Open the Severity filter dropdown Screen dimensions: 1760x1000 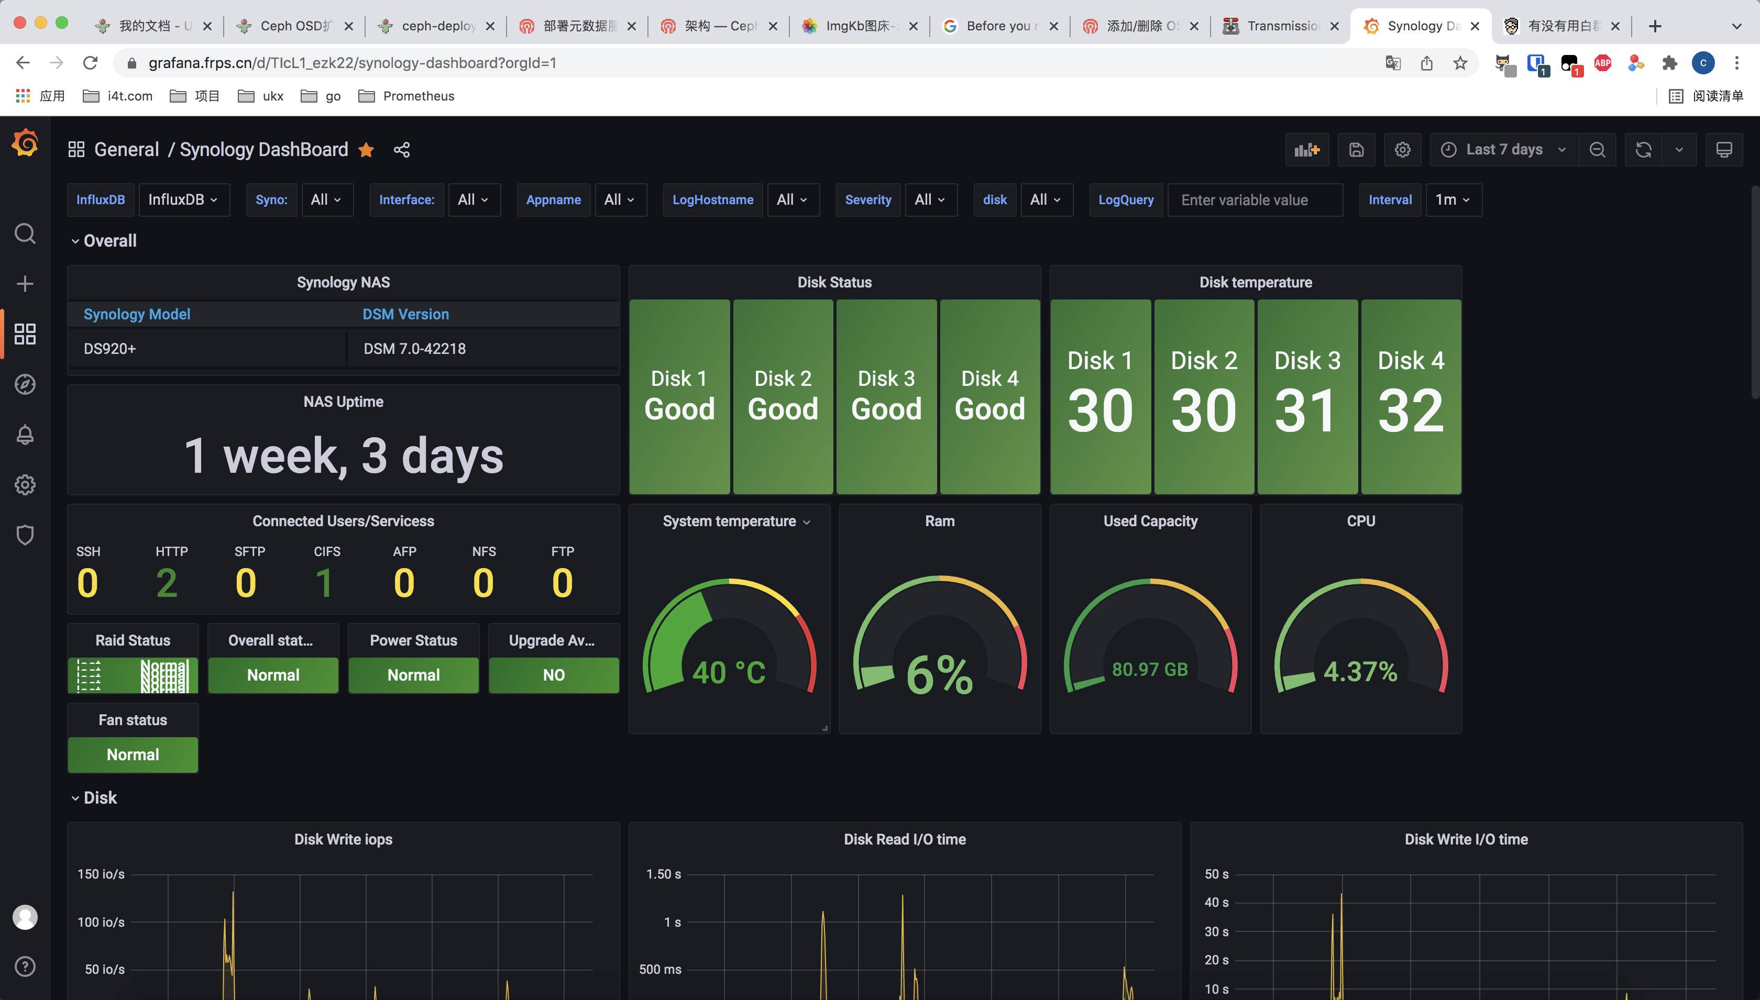point(931,199)
